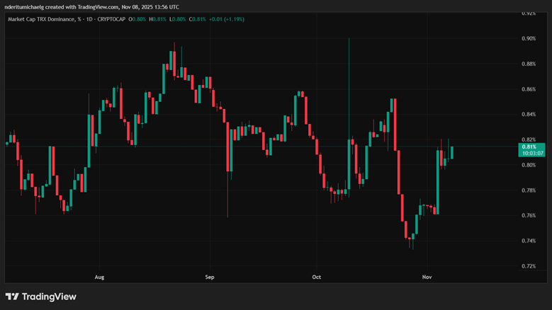Click the 0.90% price axis label
The width and height of the screenshot is (552, 310).
pyautogui.click(x=529, y=39)
